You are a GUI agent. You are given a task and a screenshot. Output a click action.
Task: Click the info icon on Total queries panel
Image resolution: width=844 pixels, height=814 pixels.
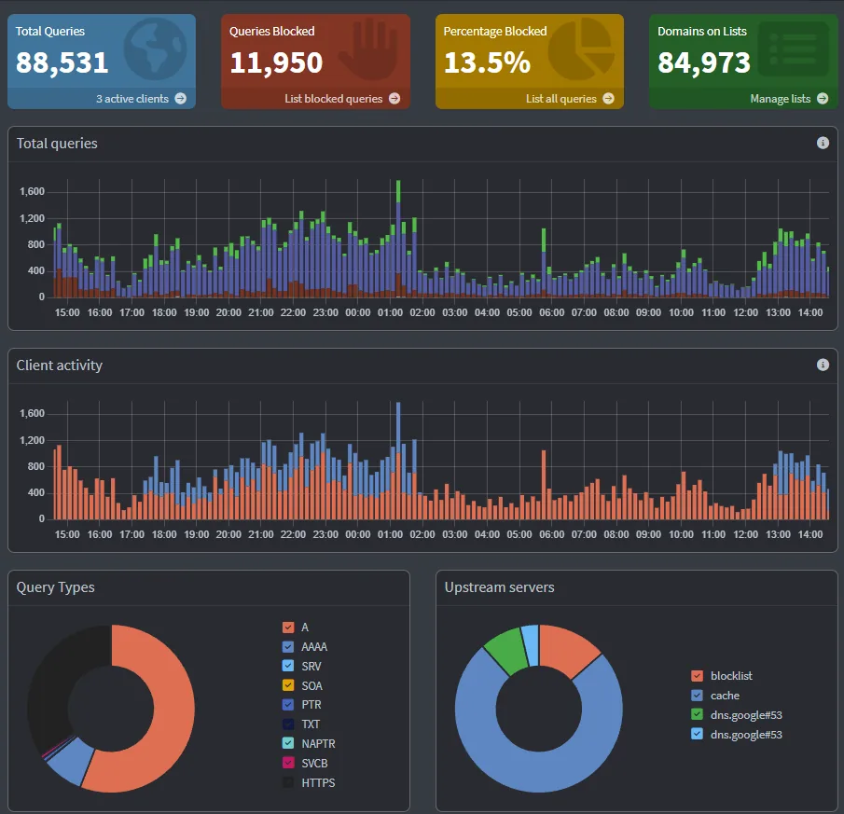(x=823, y=143)
